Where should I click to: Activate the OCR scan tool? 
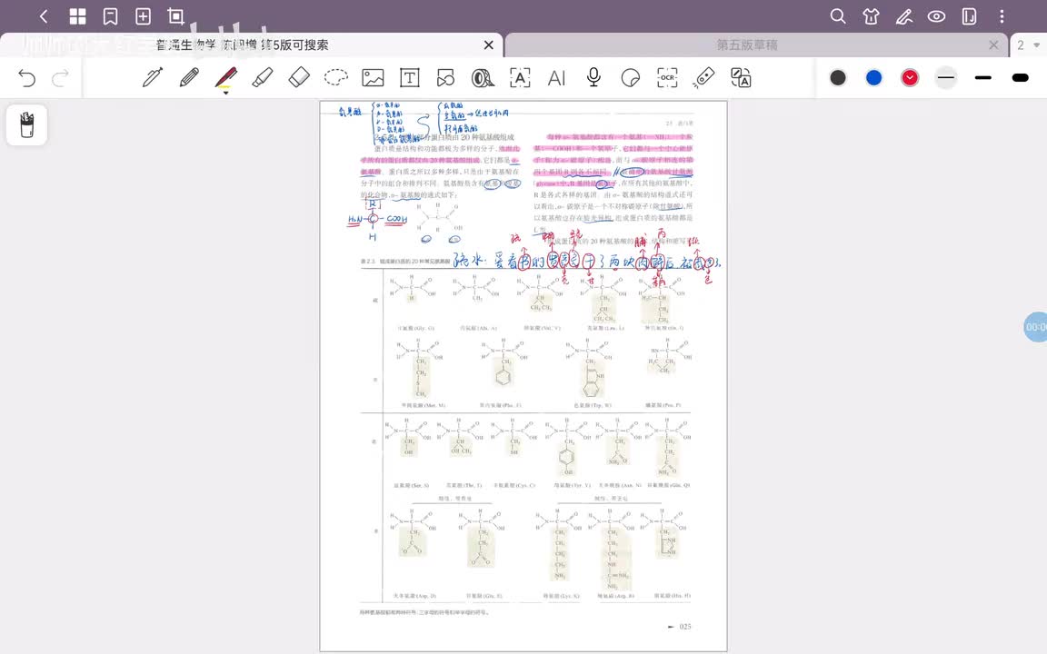[x=667, y=78]
